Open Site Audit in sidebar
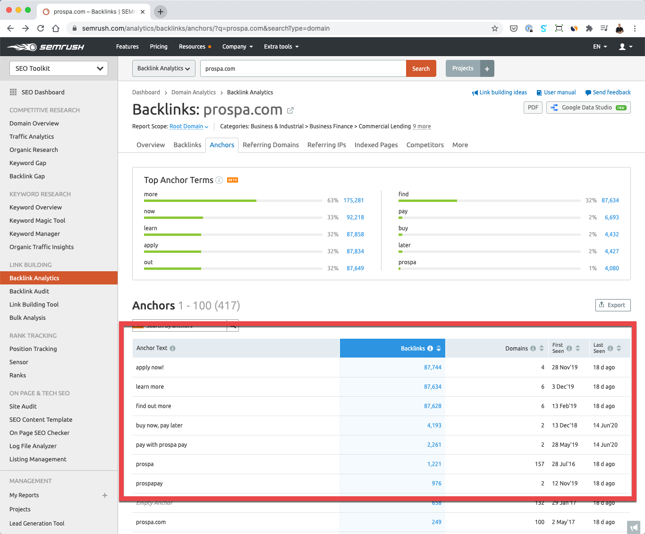 [x=23, y=407]
